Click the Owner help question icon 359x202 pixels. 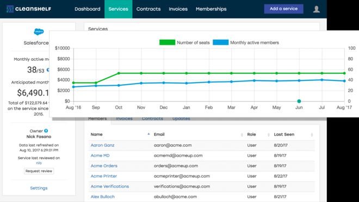coord(46,131)
